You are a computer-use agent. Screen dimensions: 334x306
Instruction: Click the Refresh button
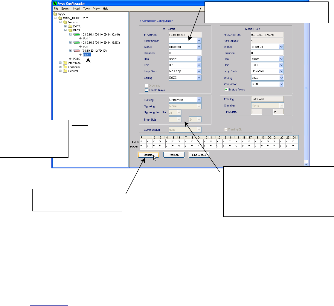coord(174,155)
